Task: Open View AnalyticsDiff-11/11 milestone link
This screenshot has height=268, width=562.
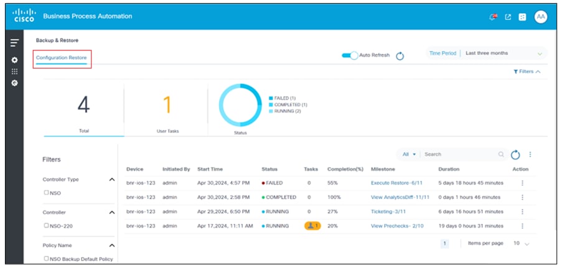Action: coord(400,197)
